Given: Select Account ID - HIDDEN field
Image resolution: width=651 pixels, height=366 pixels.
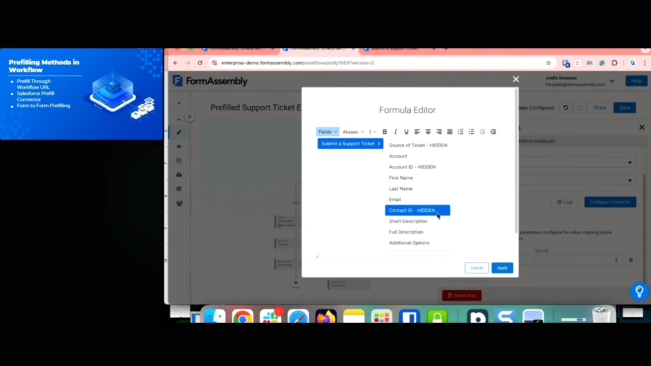Looking at the screenshot, I should pos(418,167).
